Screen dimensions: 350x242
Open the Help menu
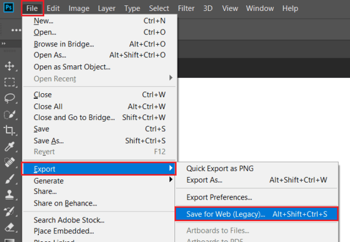coord(290,8)
